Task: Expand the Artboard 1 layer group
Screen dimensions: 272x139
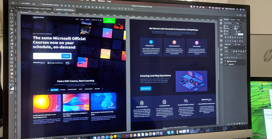Action: 227,64
